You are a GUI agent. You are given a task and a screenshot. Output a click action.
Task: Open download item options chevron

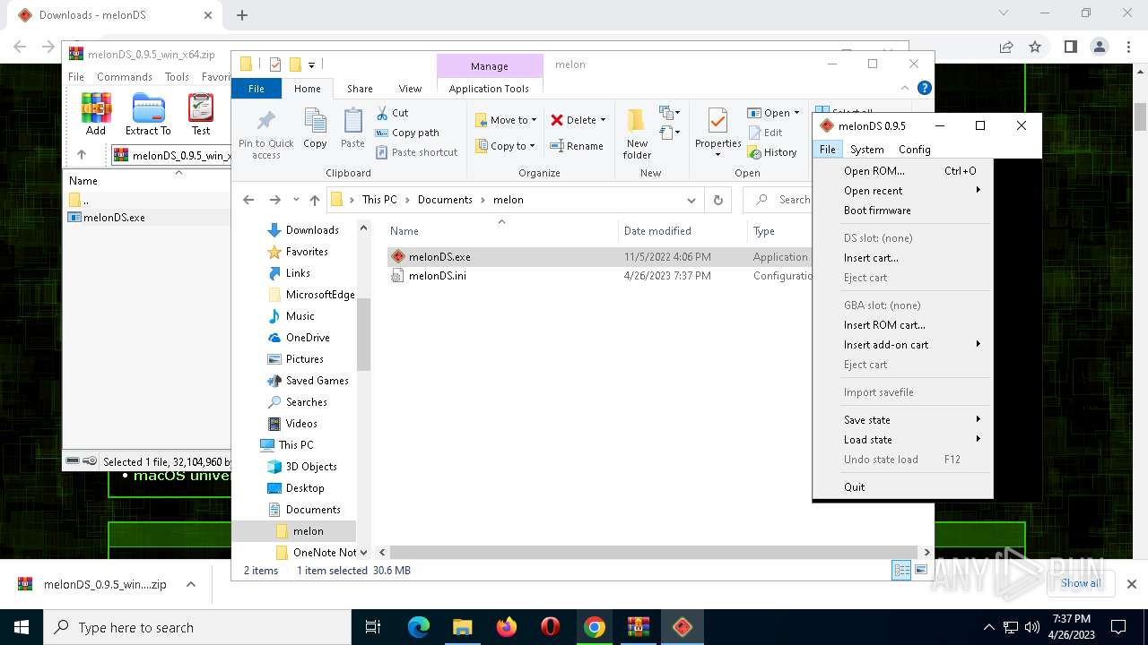pyautogui.click(x=190, y=584)
